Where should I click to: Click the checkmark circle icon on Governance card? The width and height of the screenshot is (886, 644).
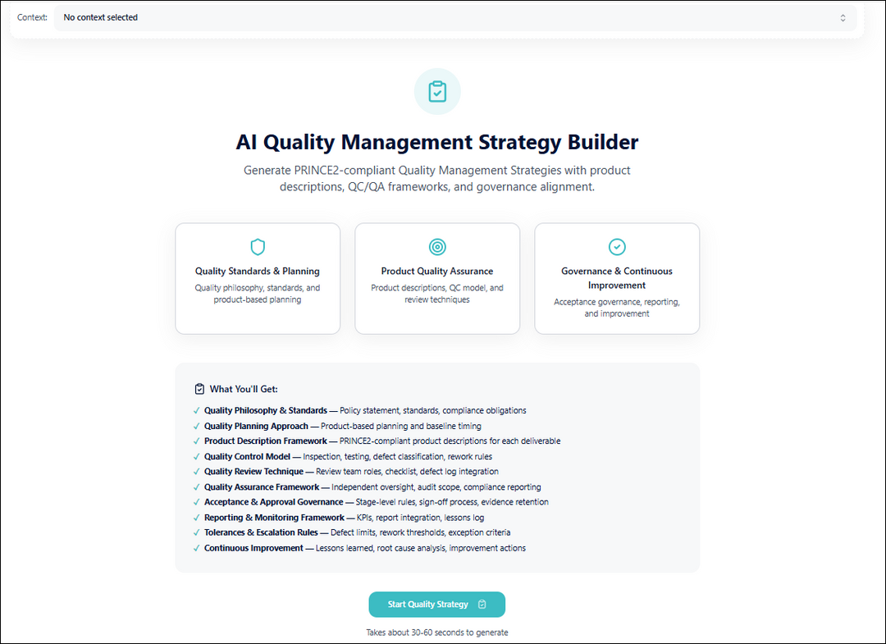(616, 247)
